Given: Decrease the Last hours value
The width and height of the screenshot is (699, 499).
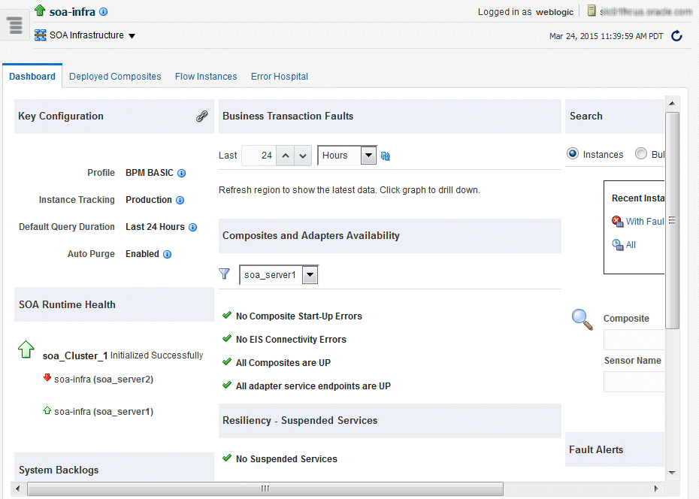Looking at the screenshot, I should pyautogui.click(x=303, y=156).
